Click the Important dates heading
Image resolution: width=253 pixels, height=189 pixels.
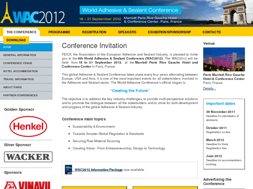click(220, 104)
